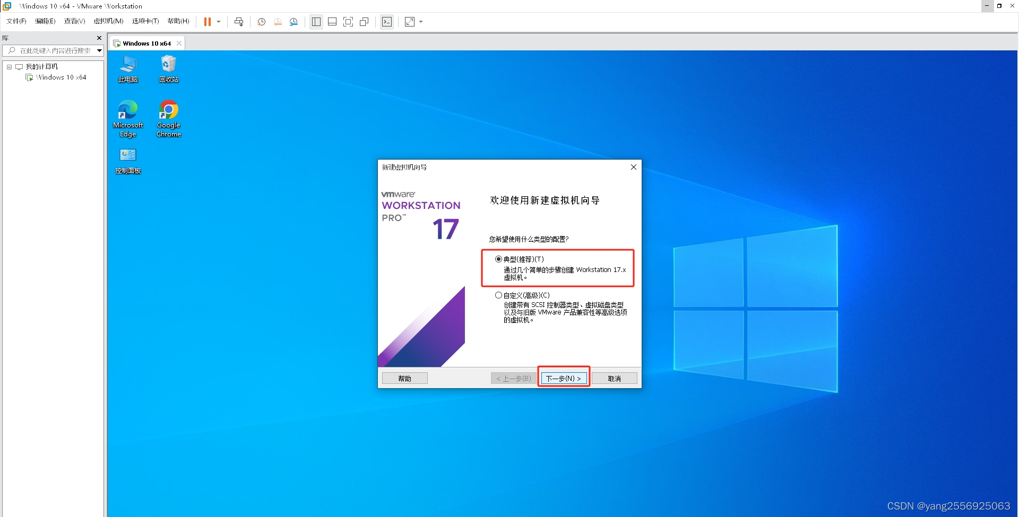1019x517 pixels.
Task: Select the 回收站 recycle bin icon
Action: [x=169, y=69]
